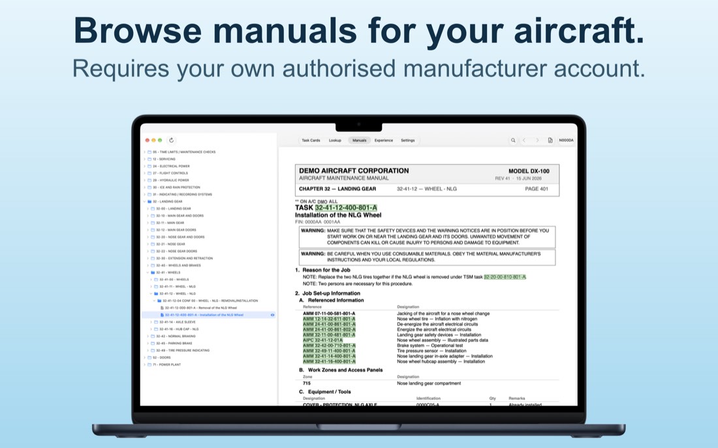Collapse the 32 - Landing Gear chevron
This screenshot has height=448, width=718.
tap(145, 202)
